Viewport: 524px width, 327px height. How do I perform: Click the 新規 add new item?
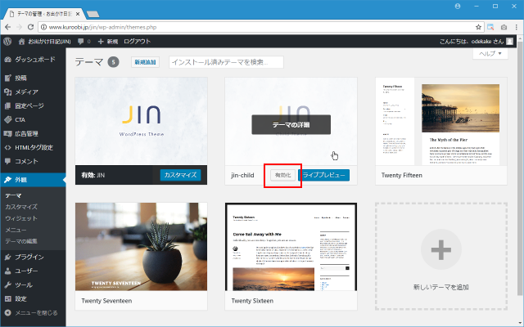108,42
